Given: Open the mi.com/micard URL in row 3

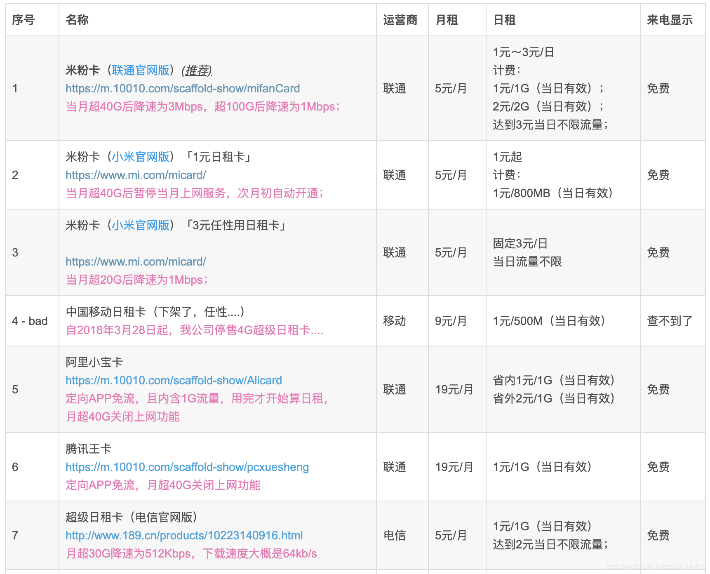Looking at the screenshot, I should (x=136, y=262).
